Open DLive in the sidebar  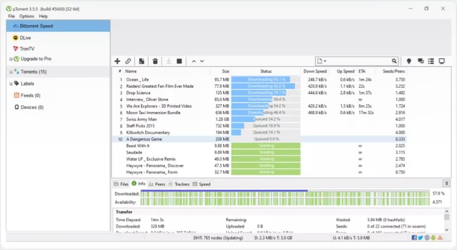(25, 38)
